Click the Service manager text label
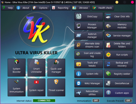 click(122, 36)
